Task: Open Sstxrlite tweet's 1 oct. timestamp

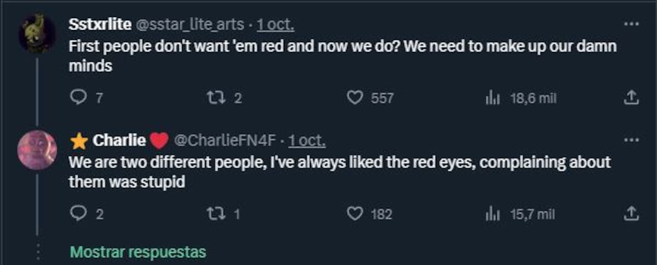Action: tap(276, 25)
